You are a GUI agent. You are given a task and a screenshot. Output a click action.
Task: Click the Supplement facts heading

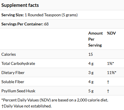click(20, 5)
